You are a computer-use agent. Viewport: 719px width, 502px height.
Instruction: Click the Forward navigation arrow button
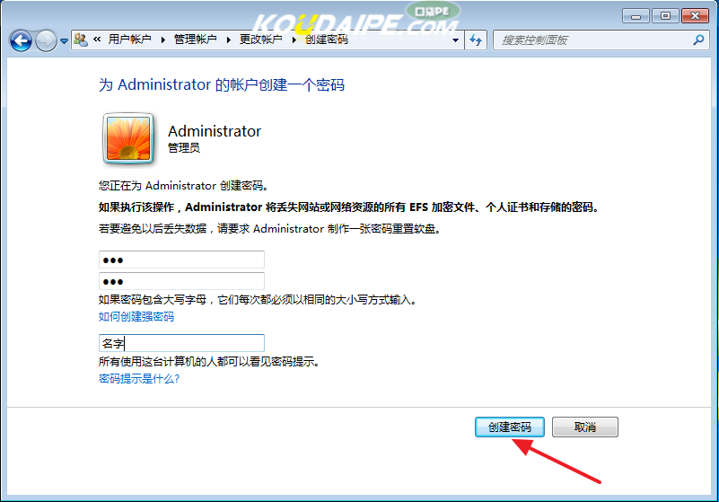46,40
